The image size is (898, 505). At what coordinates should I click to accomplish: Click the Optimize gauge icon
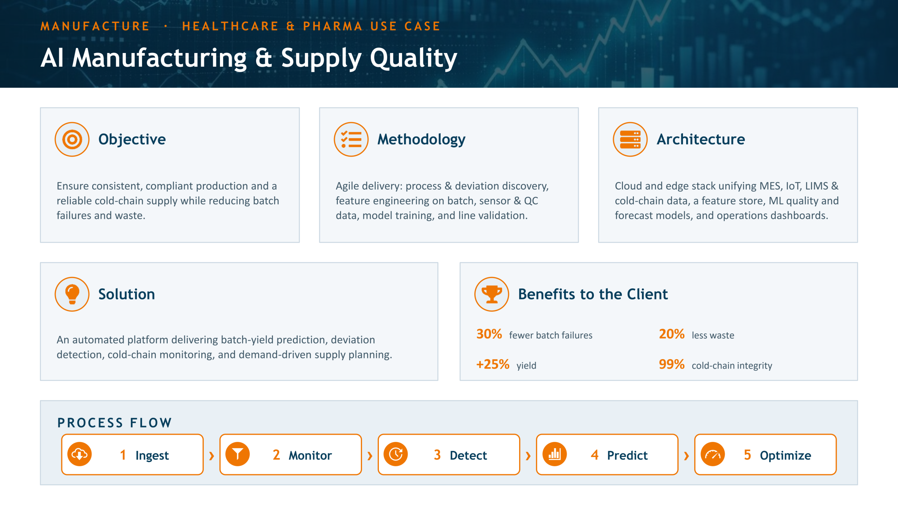712,454
